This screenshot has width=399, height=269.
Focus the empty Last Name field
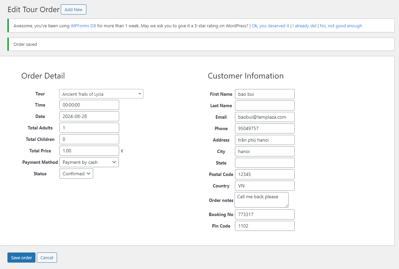tap(264, 106)
